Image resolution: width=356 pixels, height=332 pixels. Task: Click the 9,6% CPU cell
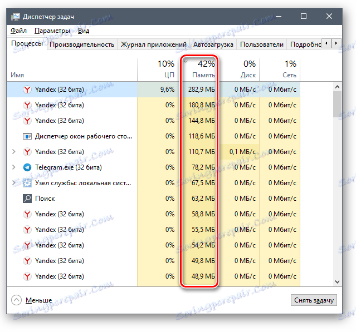pos(158,90)
